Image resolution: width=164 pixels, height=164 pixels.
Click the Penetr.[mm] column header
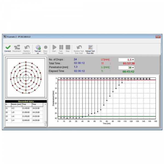[16, 104]
